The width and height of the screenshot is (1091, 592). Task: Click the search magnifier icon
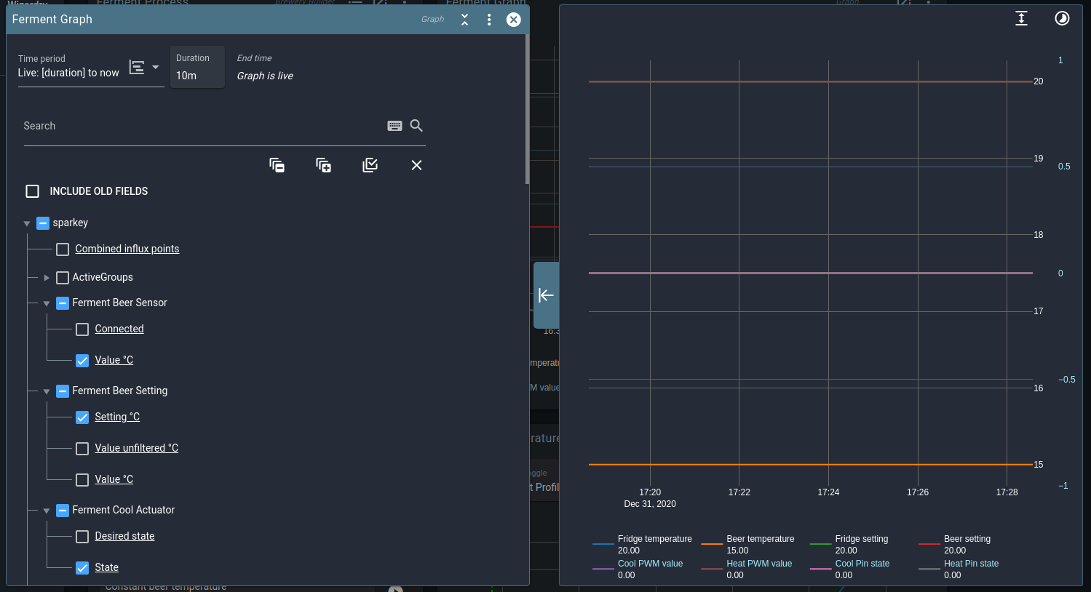(x=416, y=126)
